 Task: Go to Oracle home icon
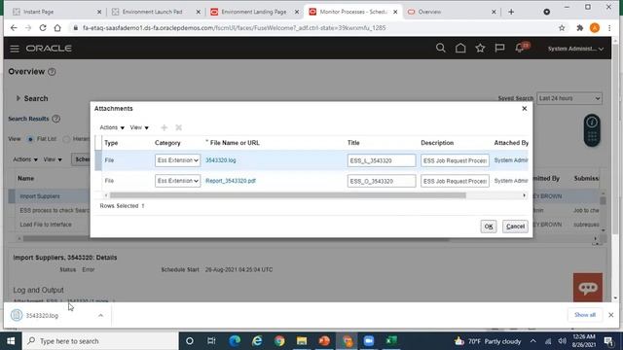(x=460, y=48)
